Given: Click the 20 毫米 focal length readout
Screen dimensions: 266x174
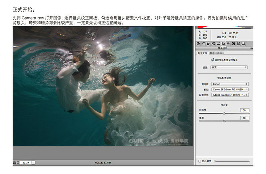Looking at the screenshot, I should point(232,37).
